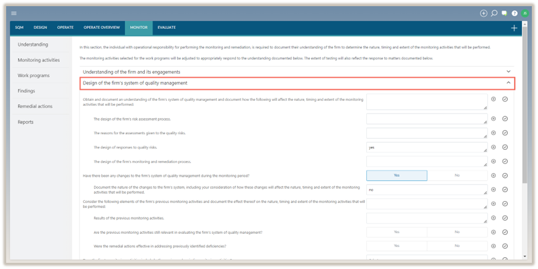Click the search magnifier icon
The height and width of the screenshot is (269, 538).
[494, 13]
